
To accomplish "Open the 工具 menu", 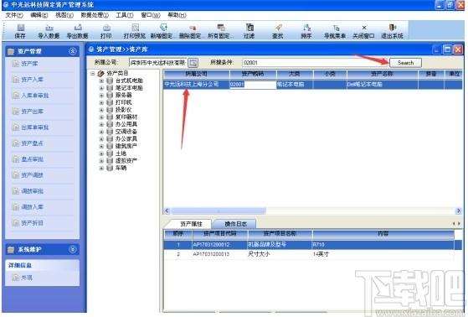I will 125,15.
